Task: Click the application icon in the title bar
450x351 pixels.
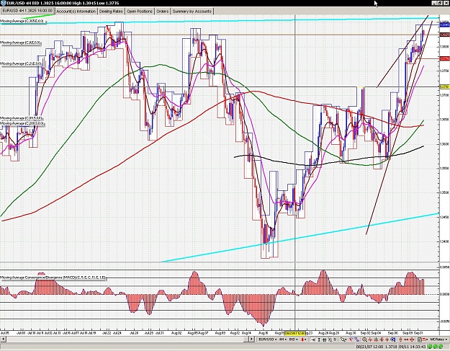Action: pyautogui.click(x=2, y=3)
